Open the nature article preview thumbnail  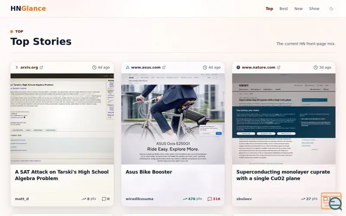[x=284, y=119]
